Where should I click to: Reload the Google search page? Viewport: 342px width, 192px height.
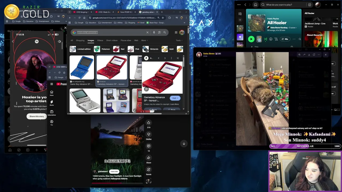79,18
